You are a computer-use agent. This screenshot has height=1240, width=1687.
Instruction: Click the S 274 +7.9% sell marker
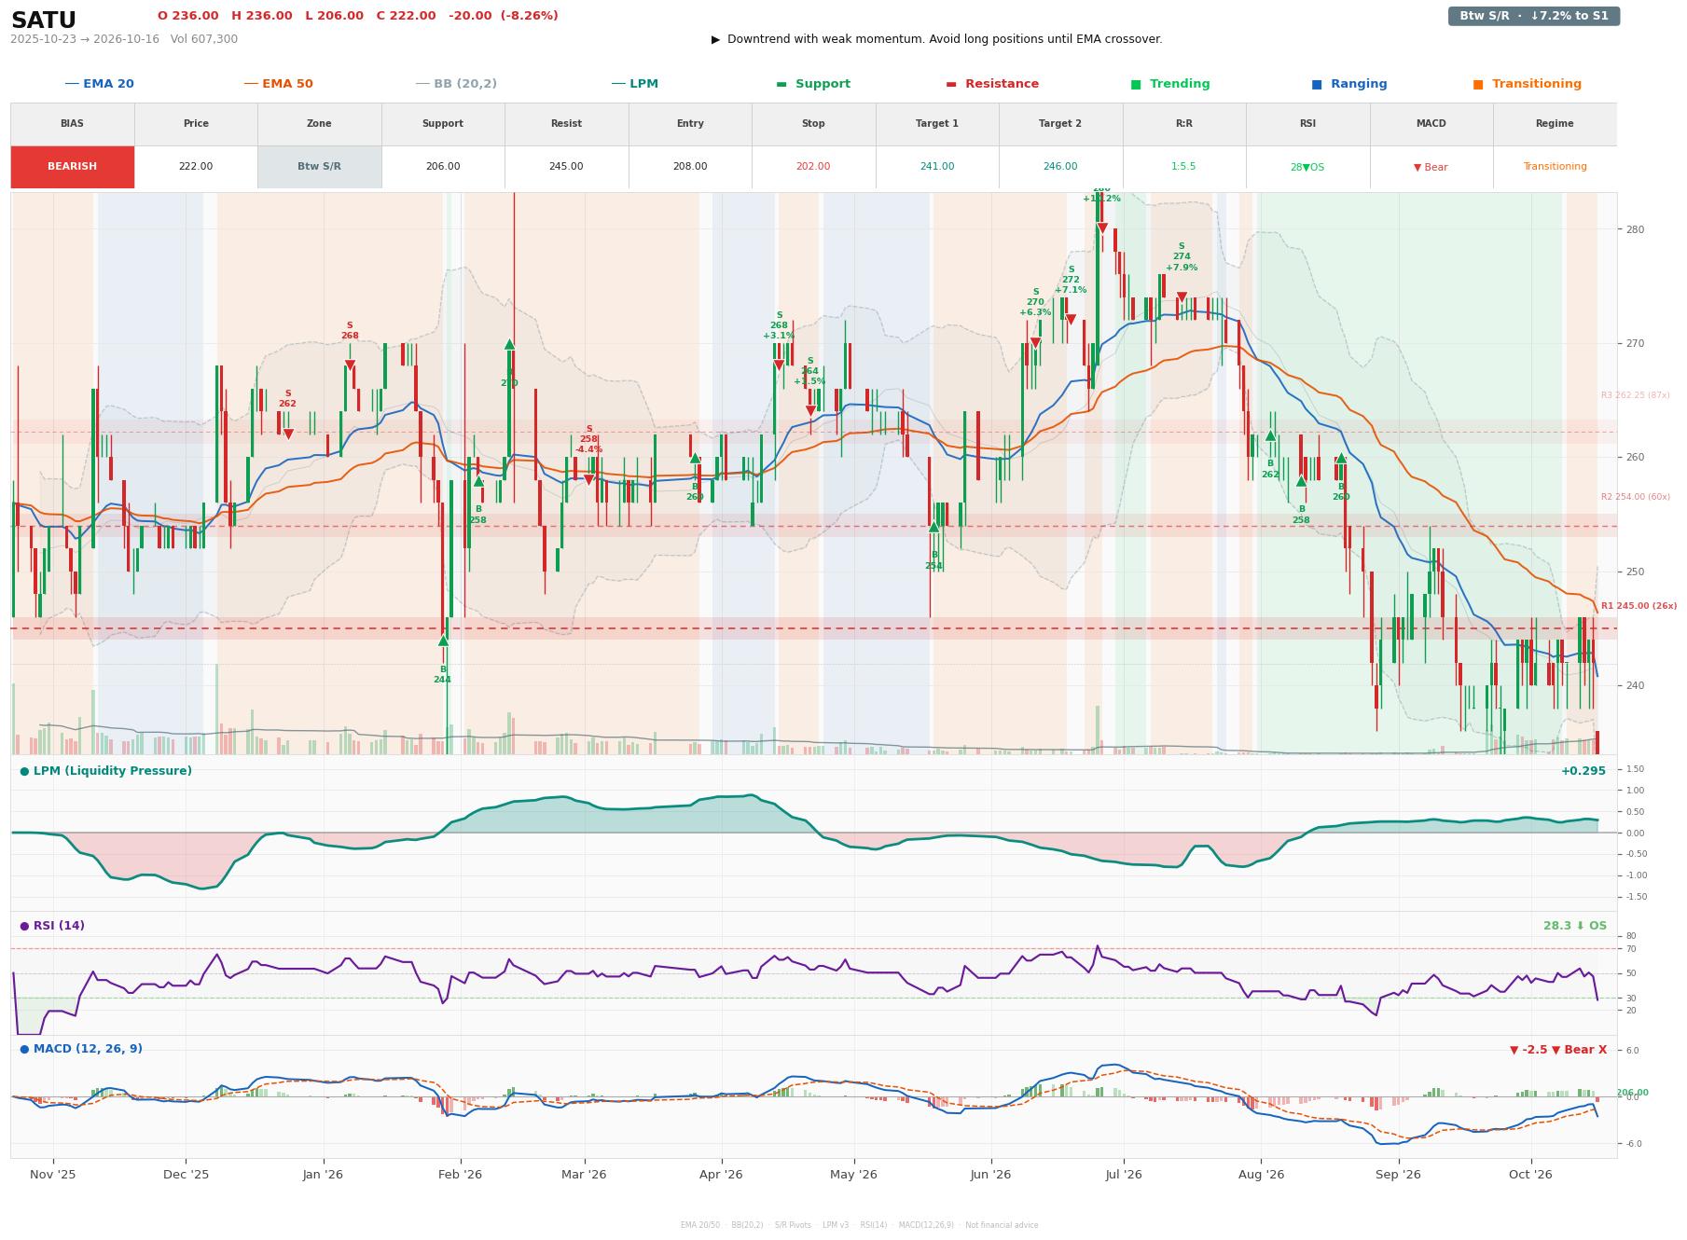click(x=1182, y=297)
